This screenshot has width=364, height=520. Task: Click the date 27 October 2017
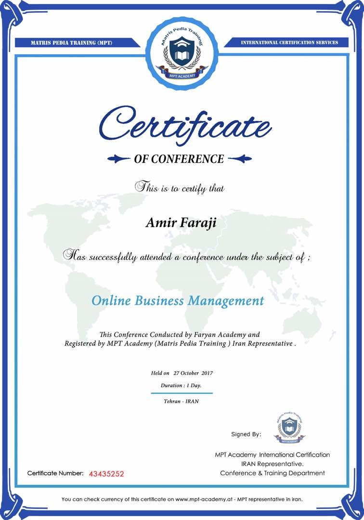[x=193, y=373]
